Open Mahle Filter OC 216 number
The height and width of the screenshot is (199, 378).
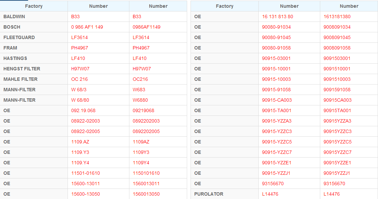79,79
